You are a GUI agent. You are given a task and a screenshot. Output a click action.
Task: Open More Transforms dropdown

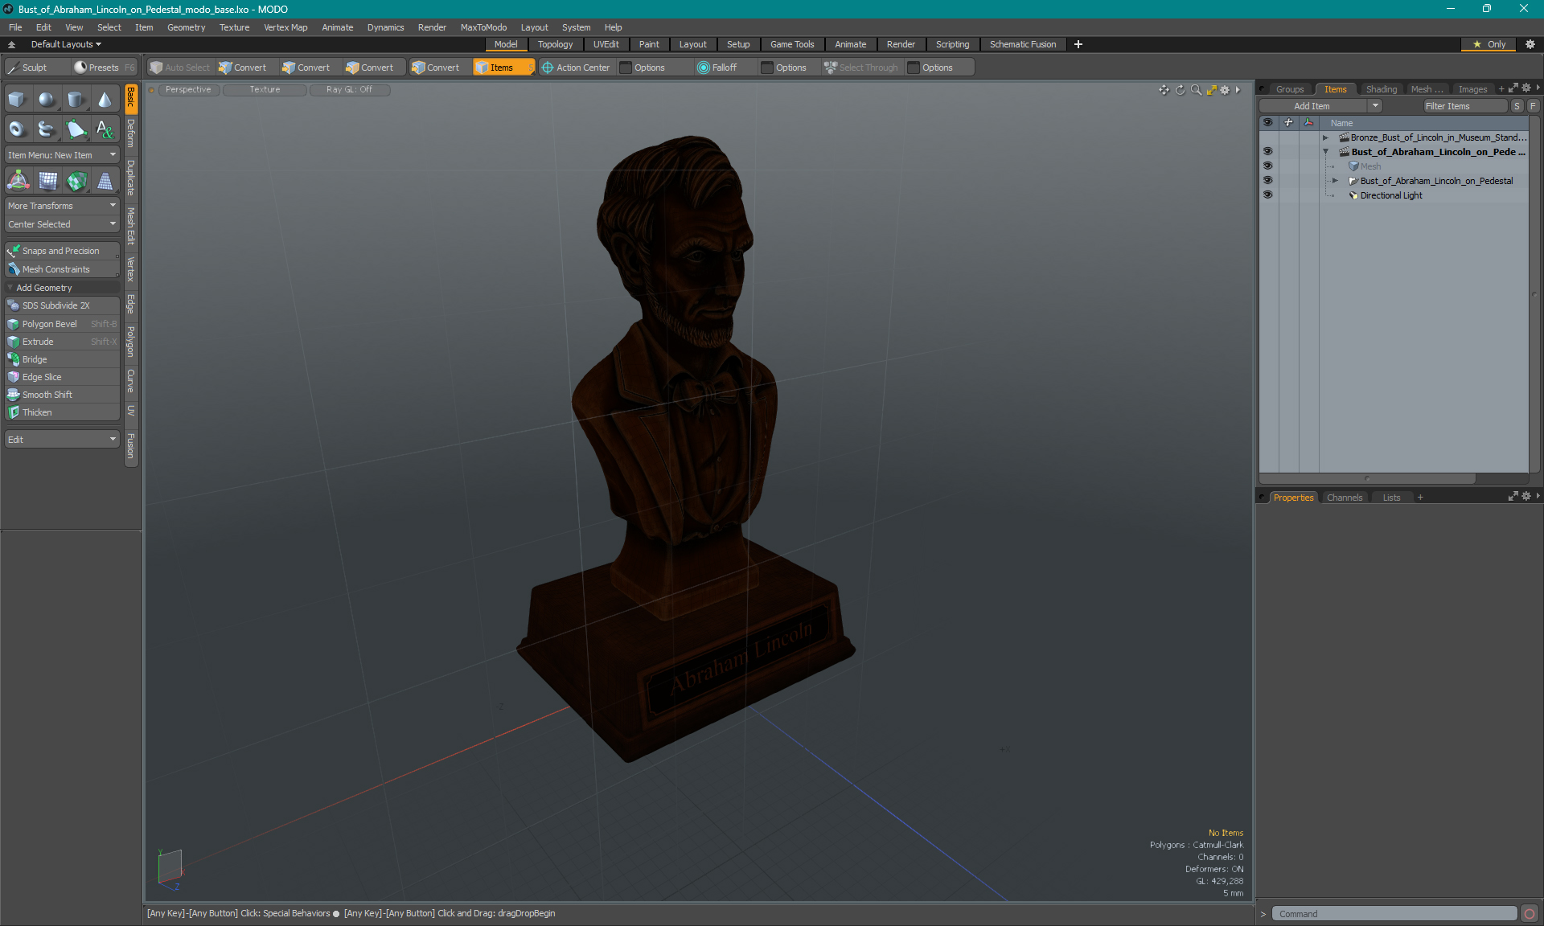[x=62, y=206]
